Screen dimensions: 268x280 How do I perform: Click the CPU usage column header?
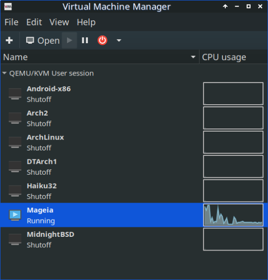click(x=233, y=57)
